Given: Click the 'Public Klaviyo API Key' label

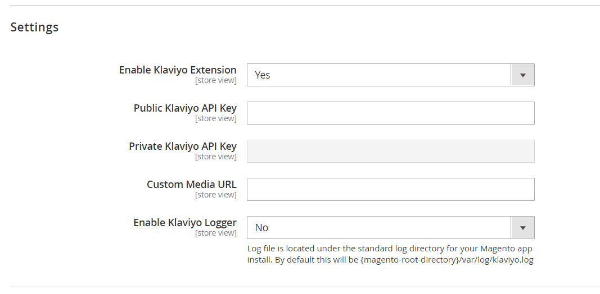Looking at the screenshot, I should pyautogui.click(x=185, y=108).
